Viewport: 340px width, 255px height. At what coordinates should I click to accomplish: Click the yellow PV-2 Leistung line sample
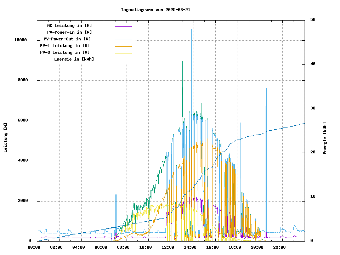(123, 53)
